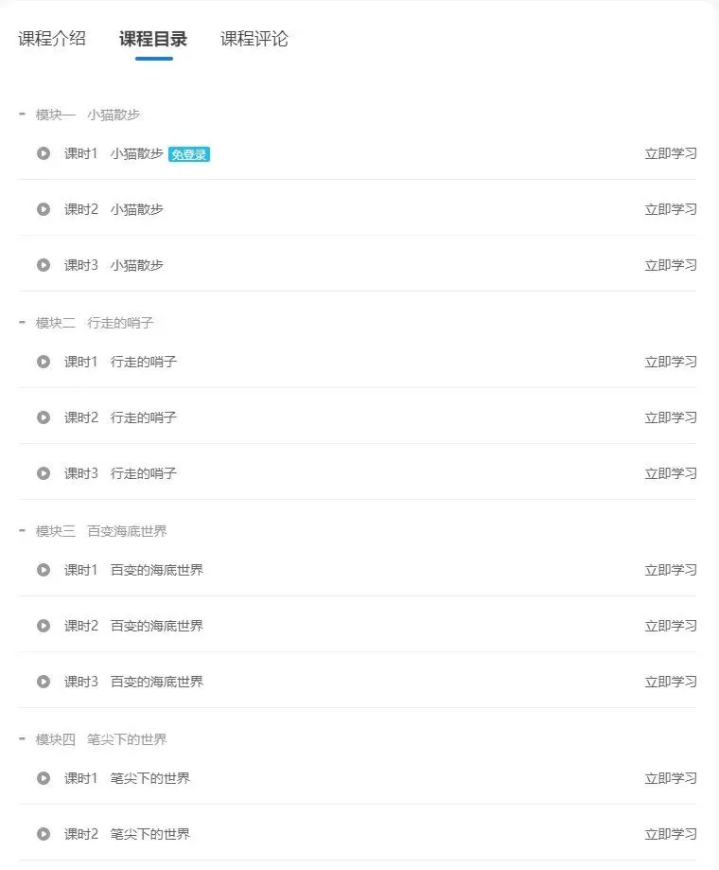Collapse the 模块二 行走的哨子 section
The image size is (719, 870).
coord(23,323)
